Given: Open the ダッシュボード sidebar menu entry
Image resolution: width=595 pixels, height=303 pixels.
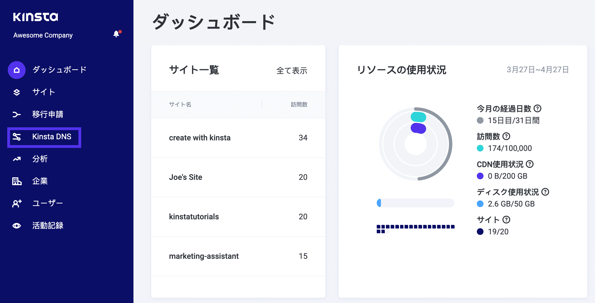Looking at the screenshot, I should (x=60, y=70).
